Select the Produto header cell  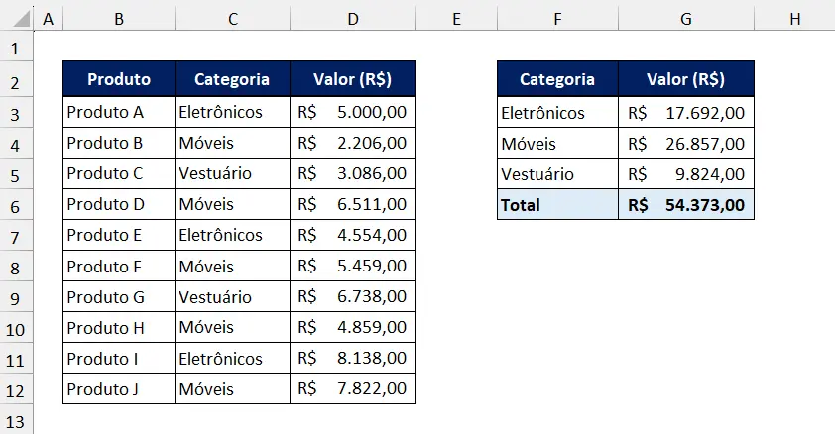click(x=119, y=79)
